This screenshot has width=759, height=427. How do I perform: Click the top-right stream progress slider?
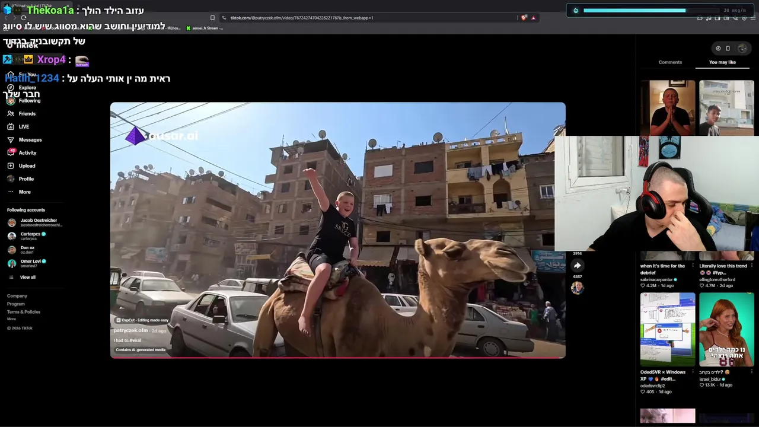tap(651, 10)
